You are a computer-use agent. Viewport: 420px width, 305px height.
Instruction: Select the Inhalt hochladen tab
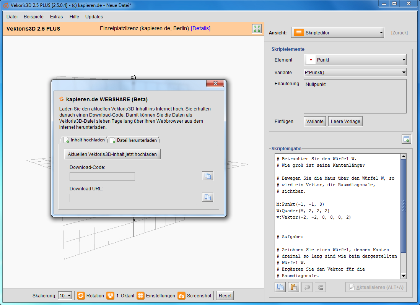tap(85, 140)
